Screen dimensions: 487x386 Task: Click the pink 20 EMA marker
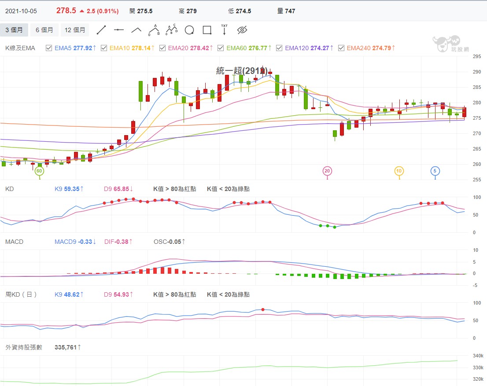coord(327,171)
